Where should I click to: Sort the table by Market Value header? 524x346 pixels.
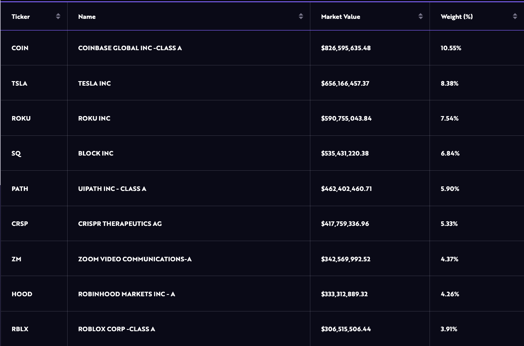pos(340,17)
